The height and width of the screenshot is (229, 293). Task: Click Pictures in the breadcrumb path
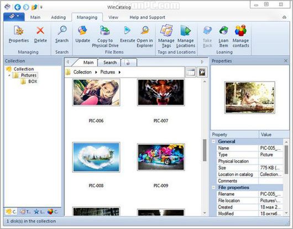[107, 72]
